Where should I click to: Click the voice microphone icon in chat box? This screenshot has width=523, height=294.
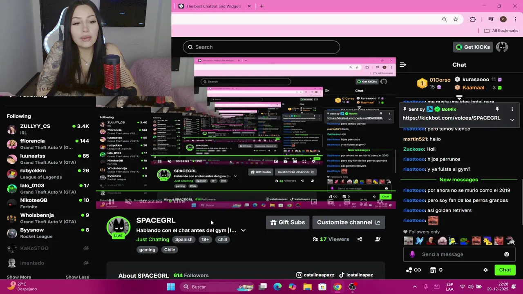tap(412, 254)
